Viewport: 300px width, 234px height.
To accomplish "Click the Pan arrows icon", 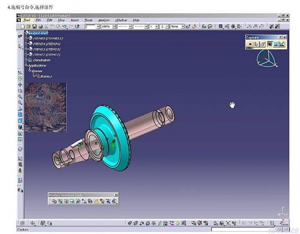I will [x=20, y=85].
